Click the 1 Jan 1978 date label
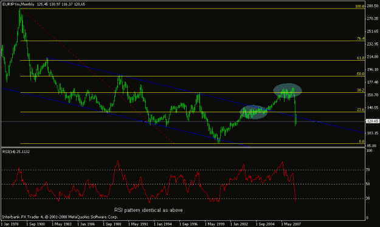Image resolution: width=380 pixels, height=227 pixels. (x=10, y=224)
